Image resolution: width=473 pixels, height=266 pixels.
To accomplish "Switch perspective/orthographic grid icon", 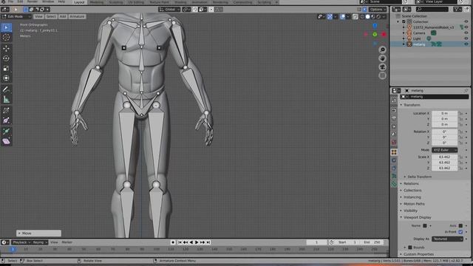I will point(383,75).
